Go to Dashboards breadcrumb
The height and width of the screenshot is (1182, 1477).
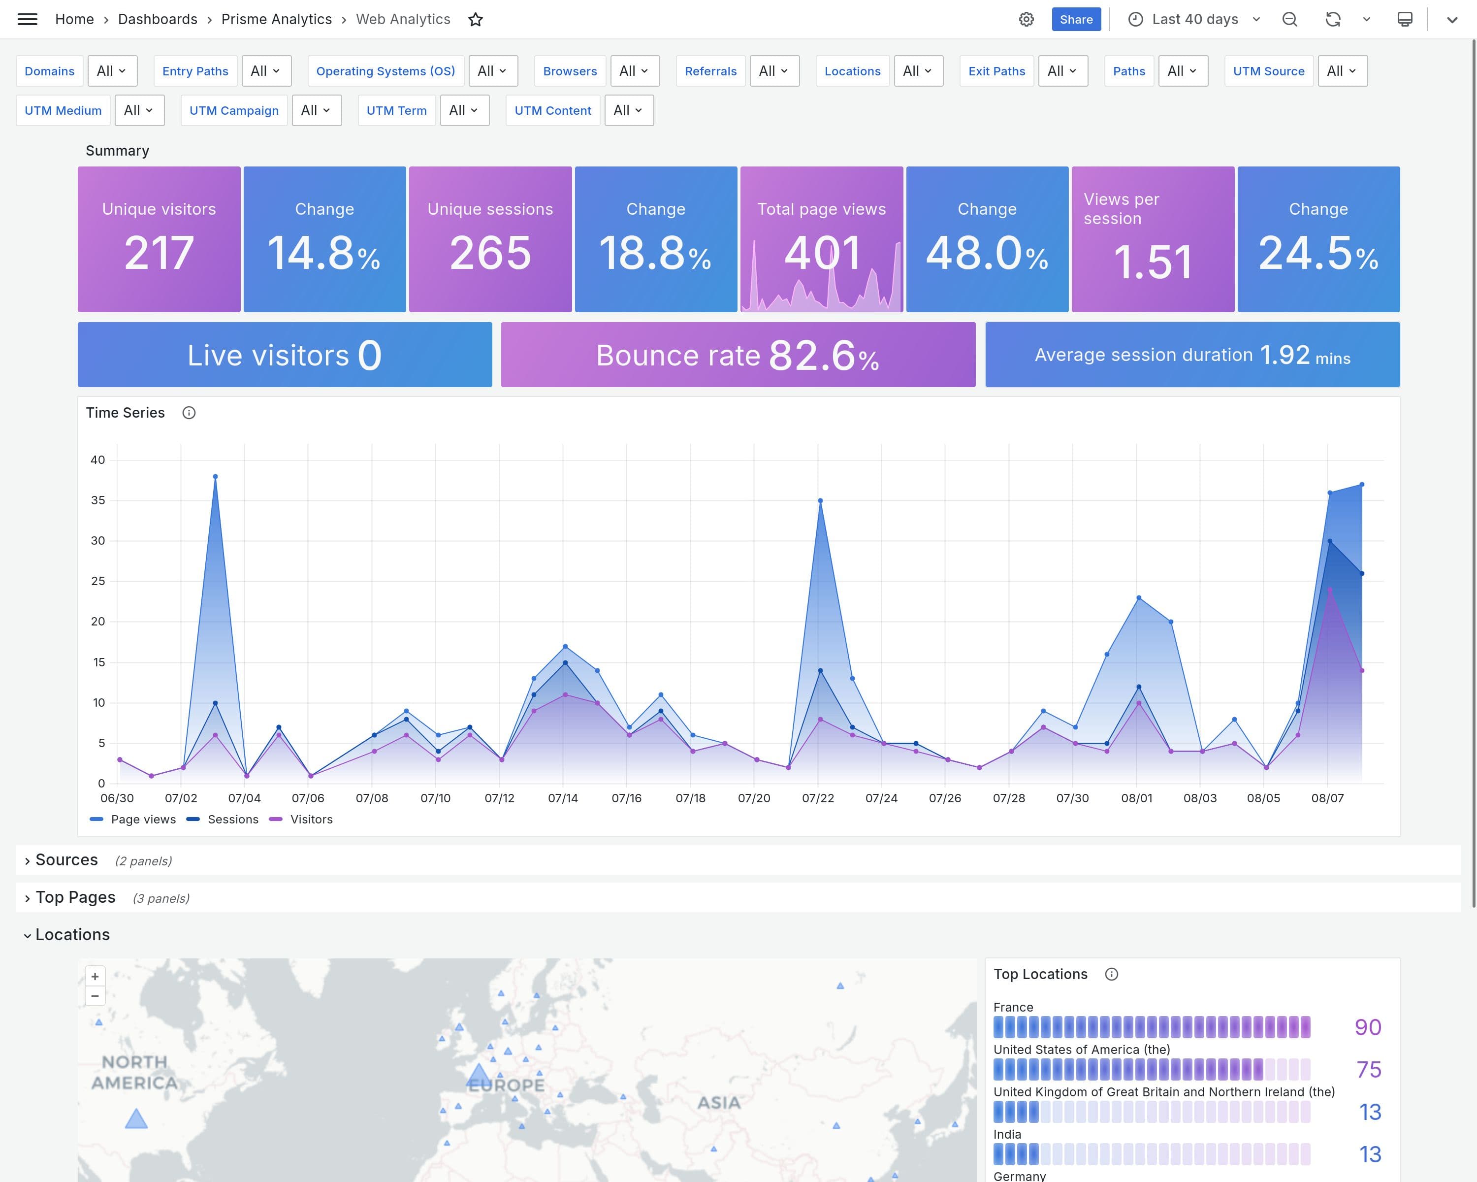(158, 19)
